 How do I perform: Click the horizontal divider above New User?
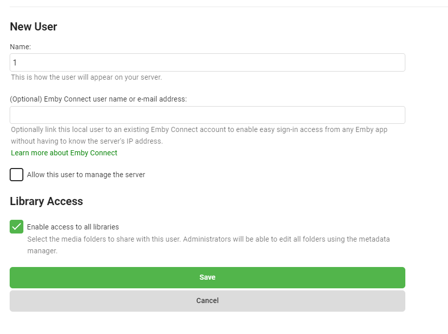coord(224,7)
